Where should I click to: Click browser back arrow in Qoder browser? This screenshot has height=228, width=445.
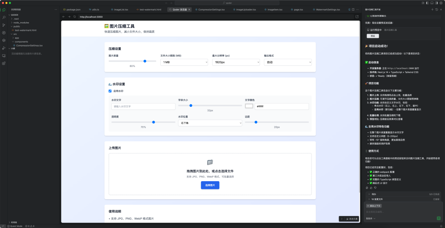pyautogui.click(x=63, y=17)
